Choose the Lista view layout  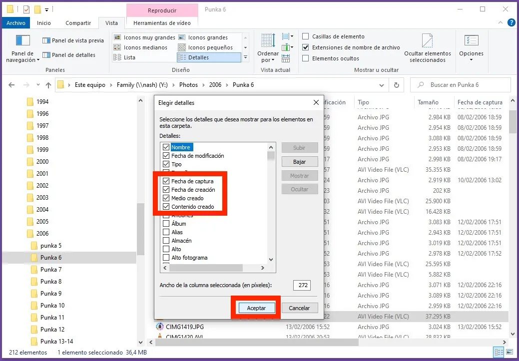point(117,57)
